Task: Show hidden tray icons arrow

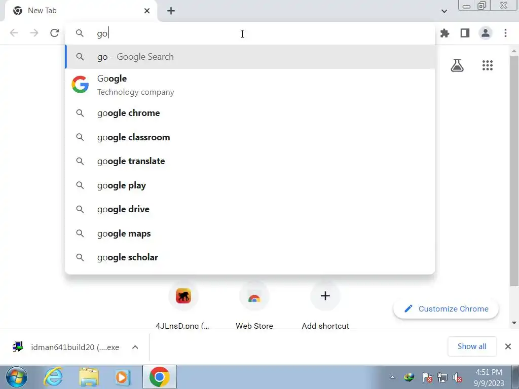Action: pos(393,377)
